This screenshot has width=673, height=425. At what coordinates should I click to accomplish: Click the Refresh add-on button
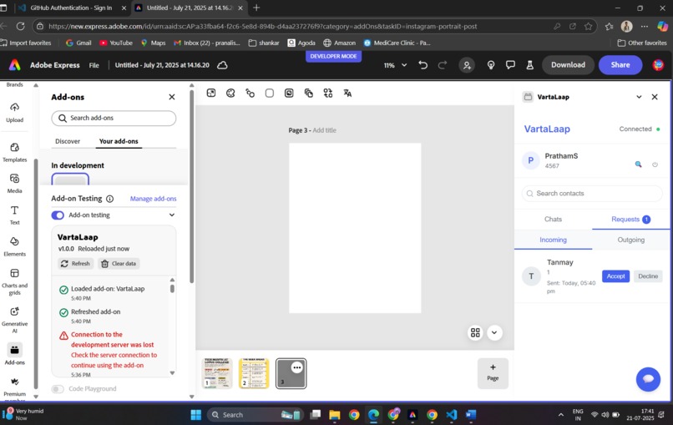pyautogui.click(x=75, y=264)
